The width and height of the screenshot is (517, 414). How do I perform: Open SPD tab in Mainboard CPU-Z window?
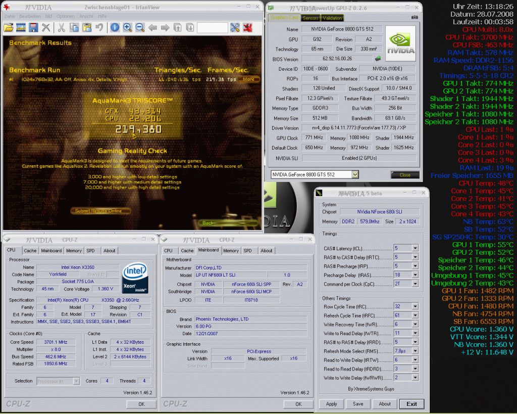pos(247,251)
